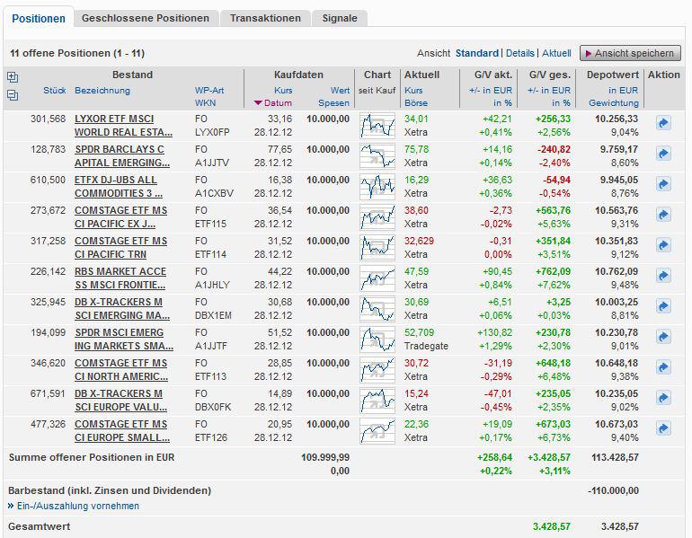The width and height of the screenshot is (692, 538).
Task: Open RBS MARKET ACCESS MSCI FRONTIER link
Action: click(x=120, y=278)
